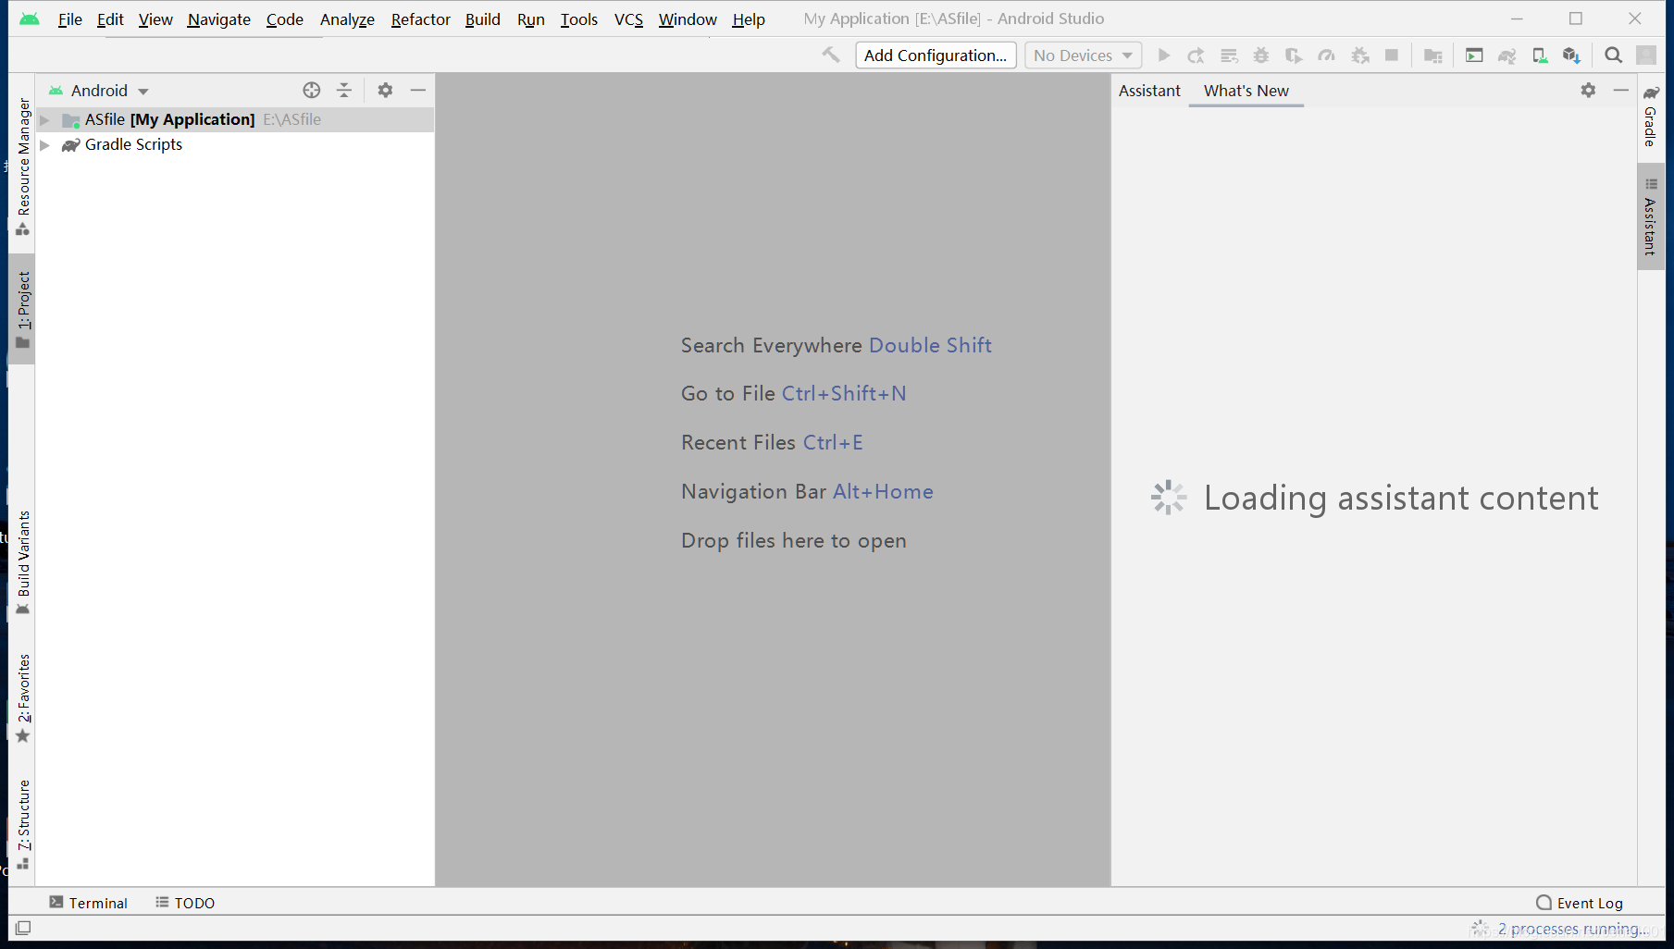Click the Loading assistant content spinner

click(1169, 498)
